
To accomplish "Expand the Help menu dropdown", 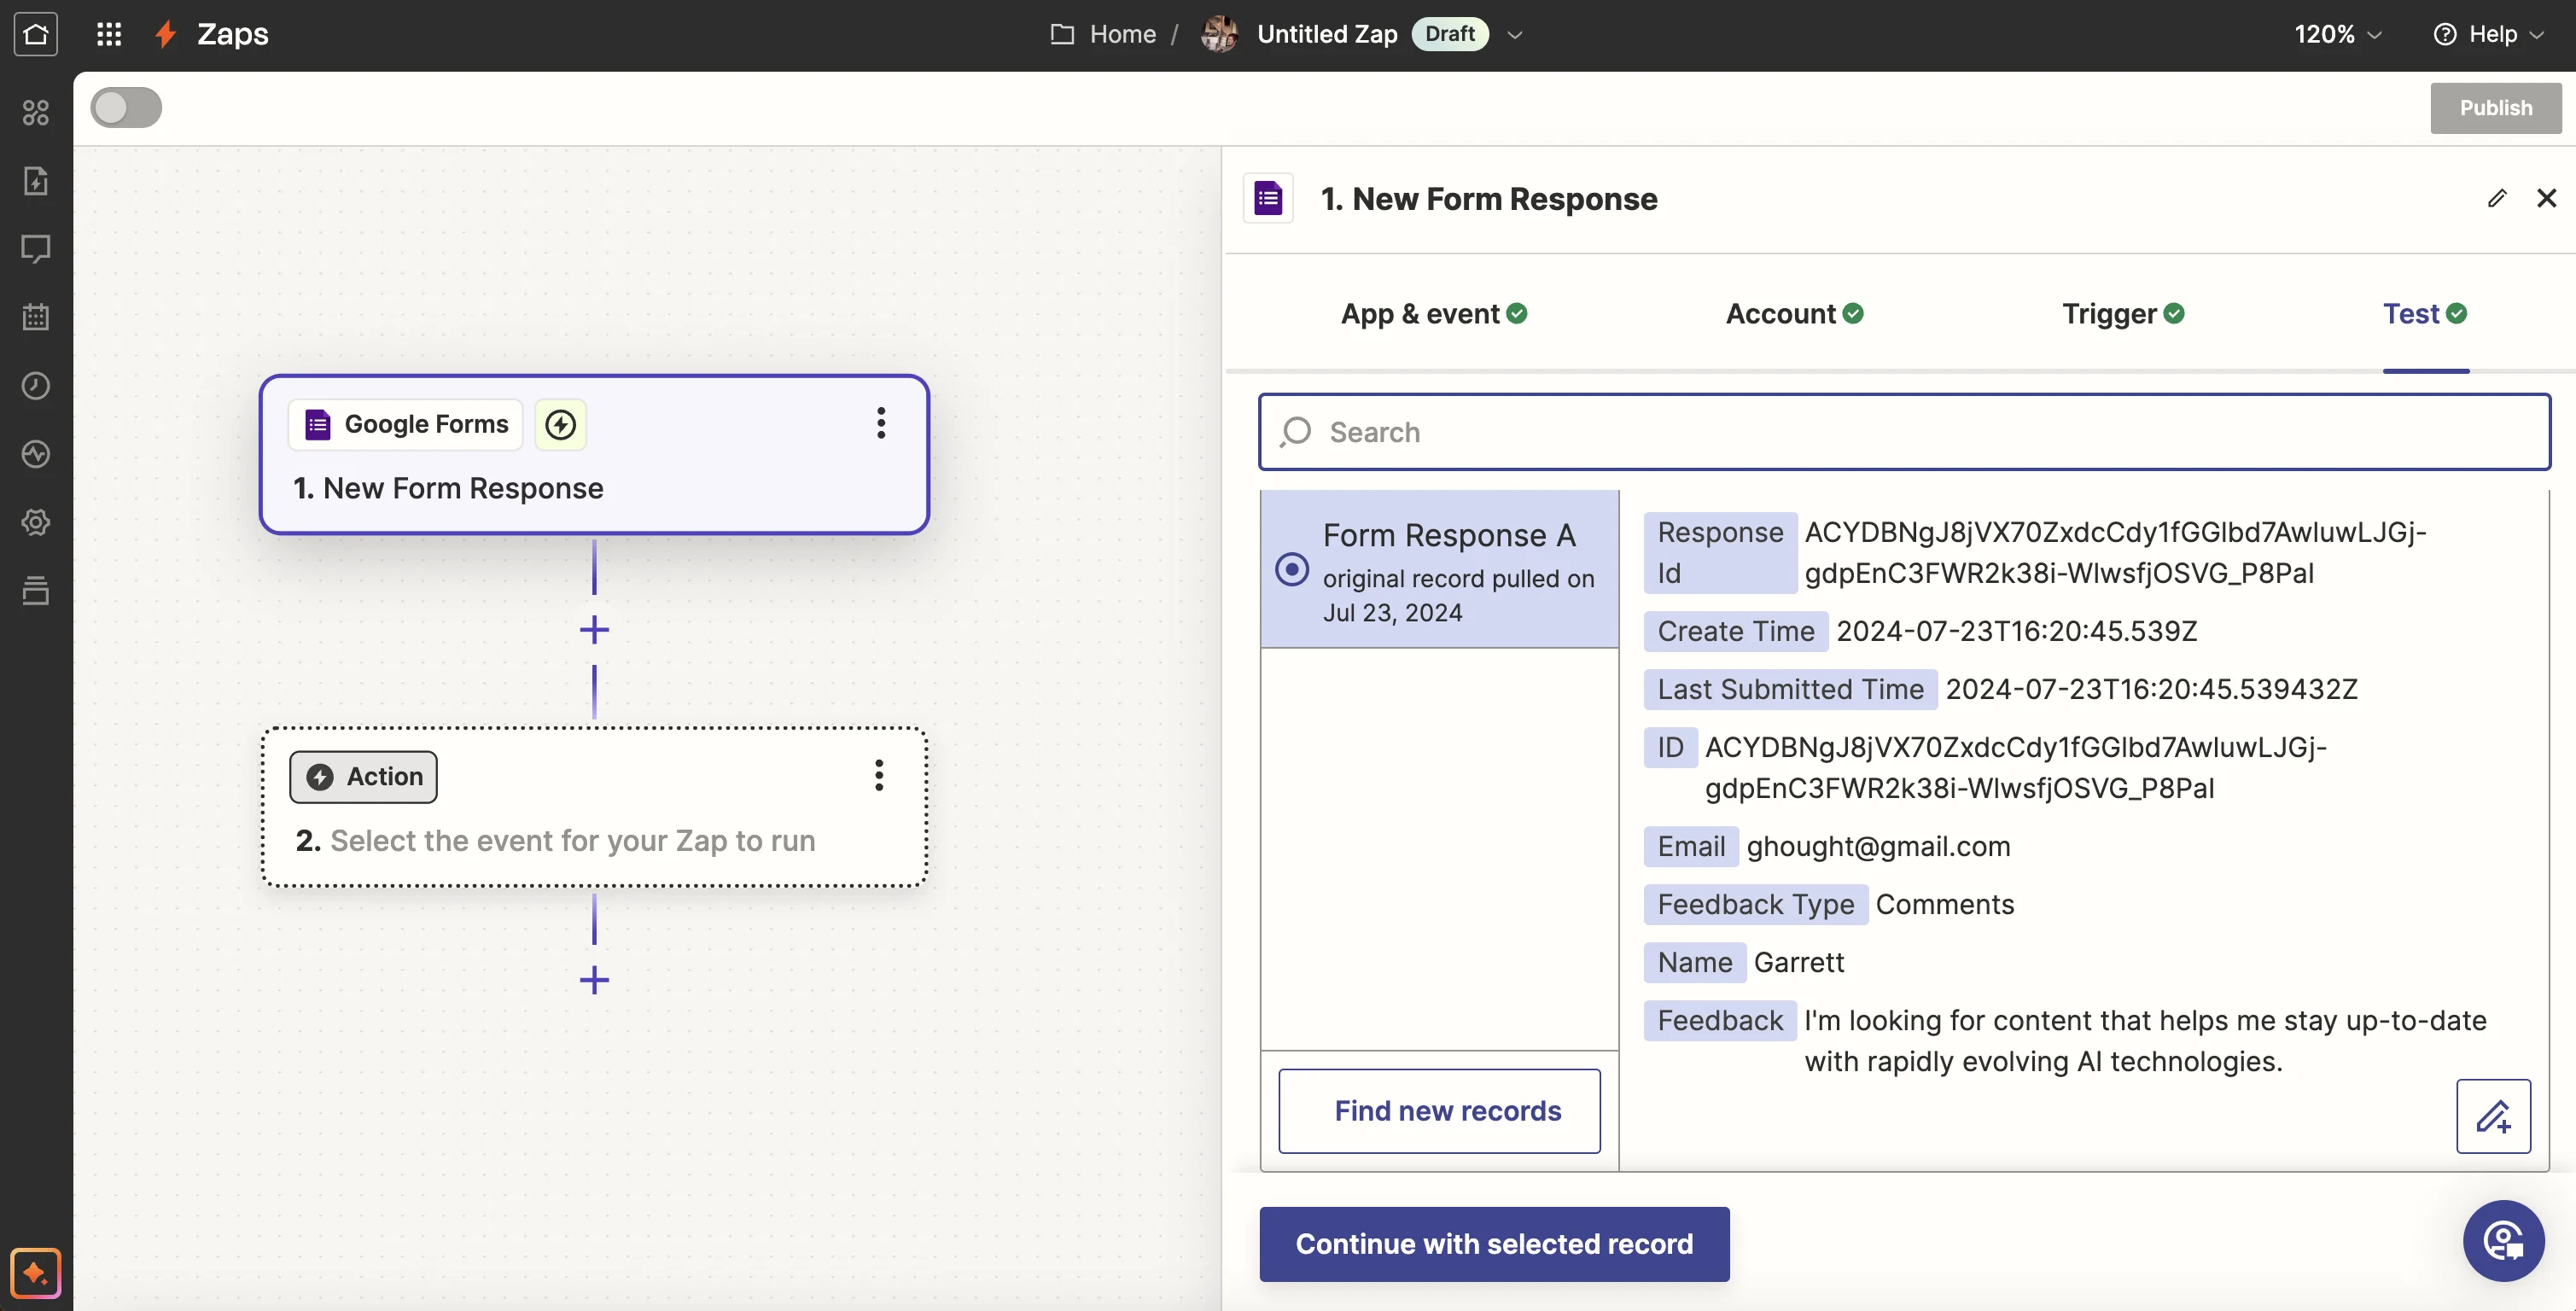I will 2489,34.
